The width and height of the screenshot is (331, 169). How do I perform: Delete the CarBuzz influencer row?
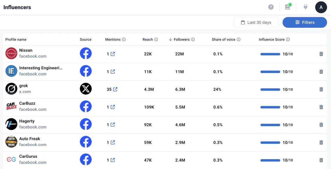pos(321,107)
